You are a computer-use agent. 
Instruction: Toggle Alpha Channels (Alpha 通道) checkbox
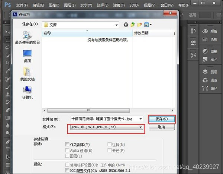pos(67,150)
